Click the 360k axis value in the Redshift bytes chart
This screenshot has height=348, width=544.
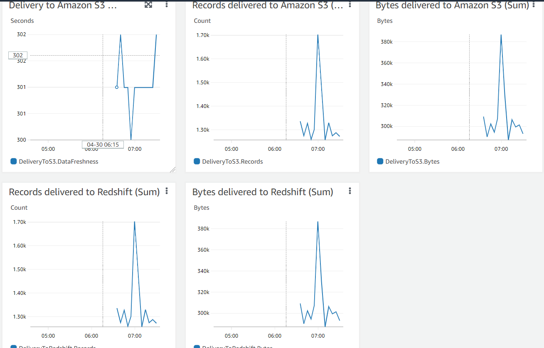[203, 250]
